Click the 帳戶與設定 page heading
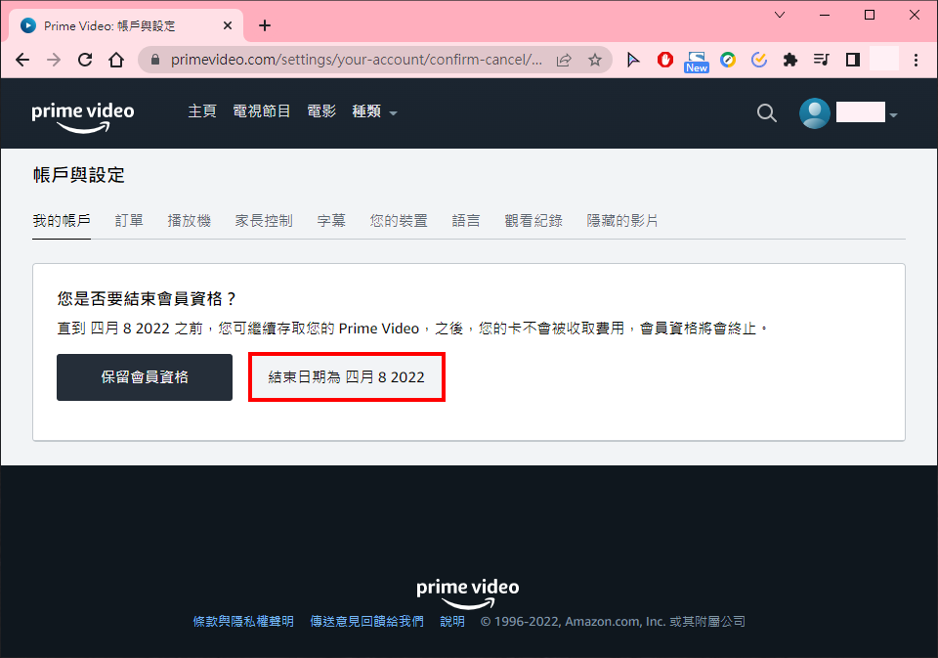This screenshot has width=938, height=658. 79,175
